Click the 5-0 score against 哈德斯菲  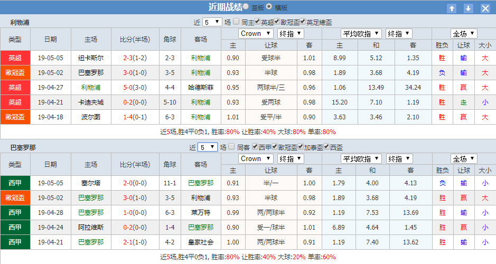point(128,87)
